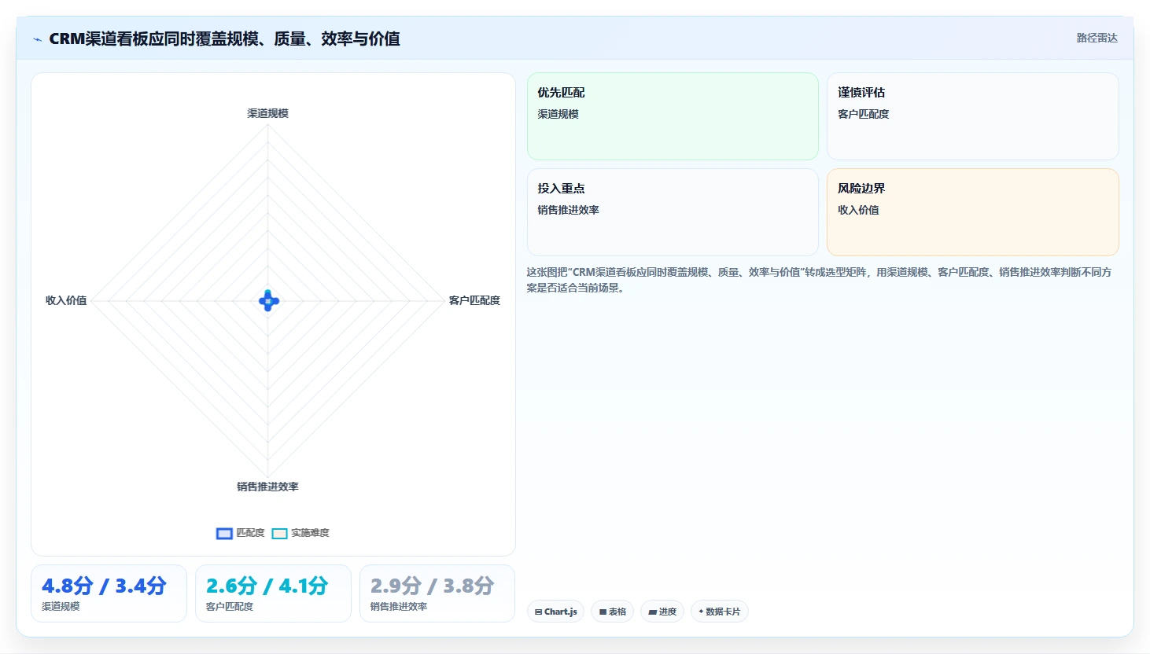Click the 进度 tag
This screenshot has height=654, width=1150.
point(662,612)
